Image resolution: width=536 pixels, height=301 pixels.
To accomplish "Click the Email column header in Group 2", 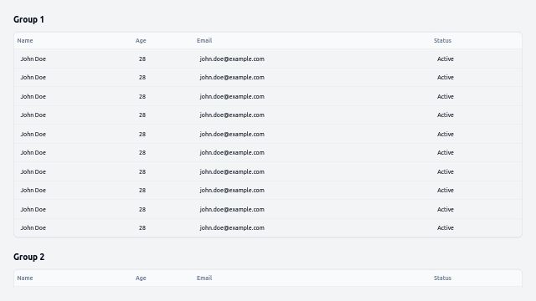I will [x=204, y=278].
